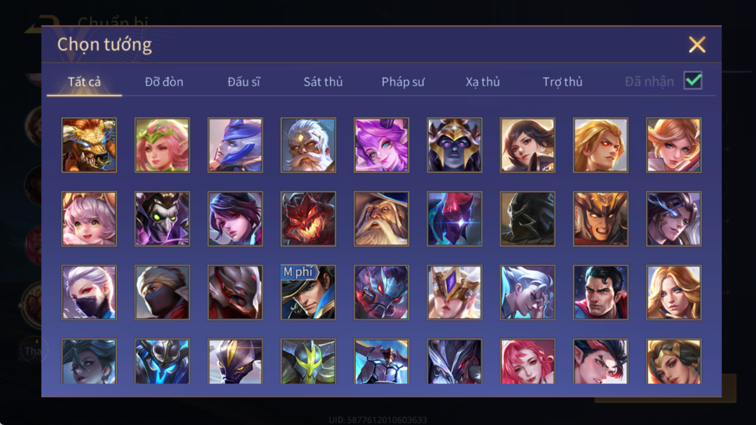Show the 'Pháp sư' hero category

tap(403, 82)
